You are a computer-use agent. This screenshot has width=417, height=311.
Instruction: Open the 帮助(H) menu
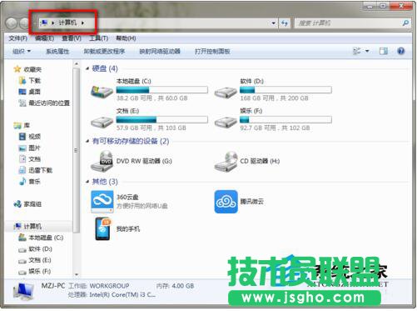[126, 38]
